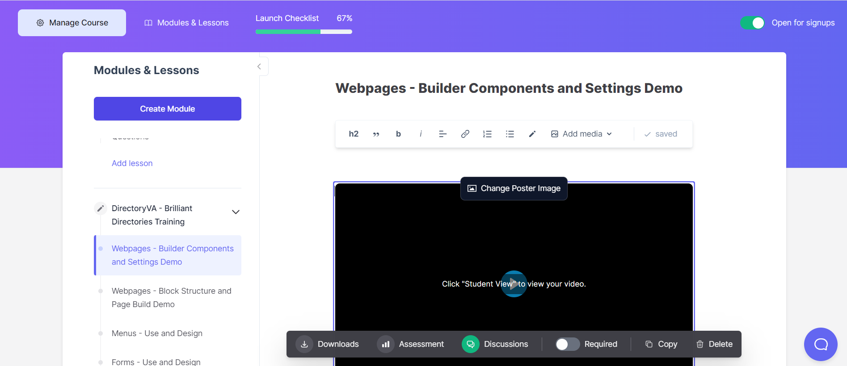847x366 pixels.
Task: Enable the Required lesson switch
Action: (x=567, y=344)
